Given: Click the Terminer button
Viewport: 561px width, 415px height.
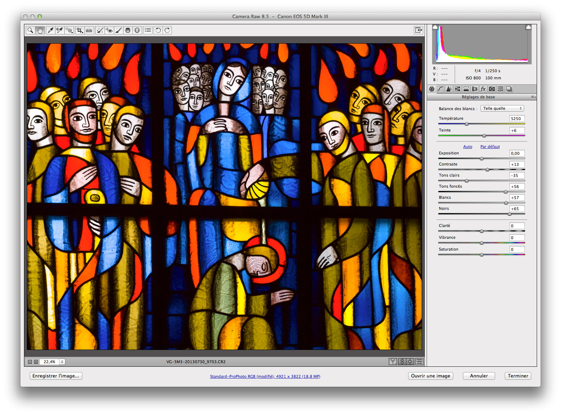Looking at the screenshot, I should click(x=518, y=376).
